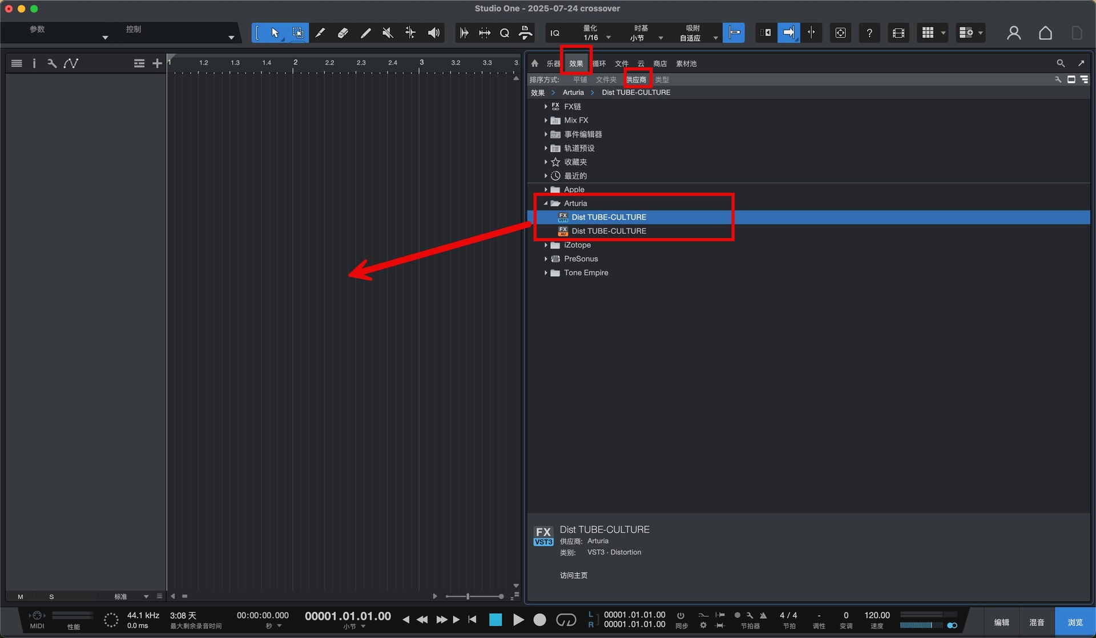This screenshot has height=638, width=1096.
Task: Switch to the 文件 files tab
Action: [622, 64]
